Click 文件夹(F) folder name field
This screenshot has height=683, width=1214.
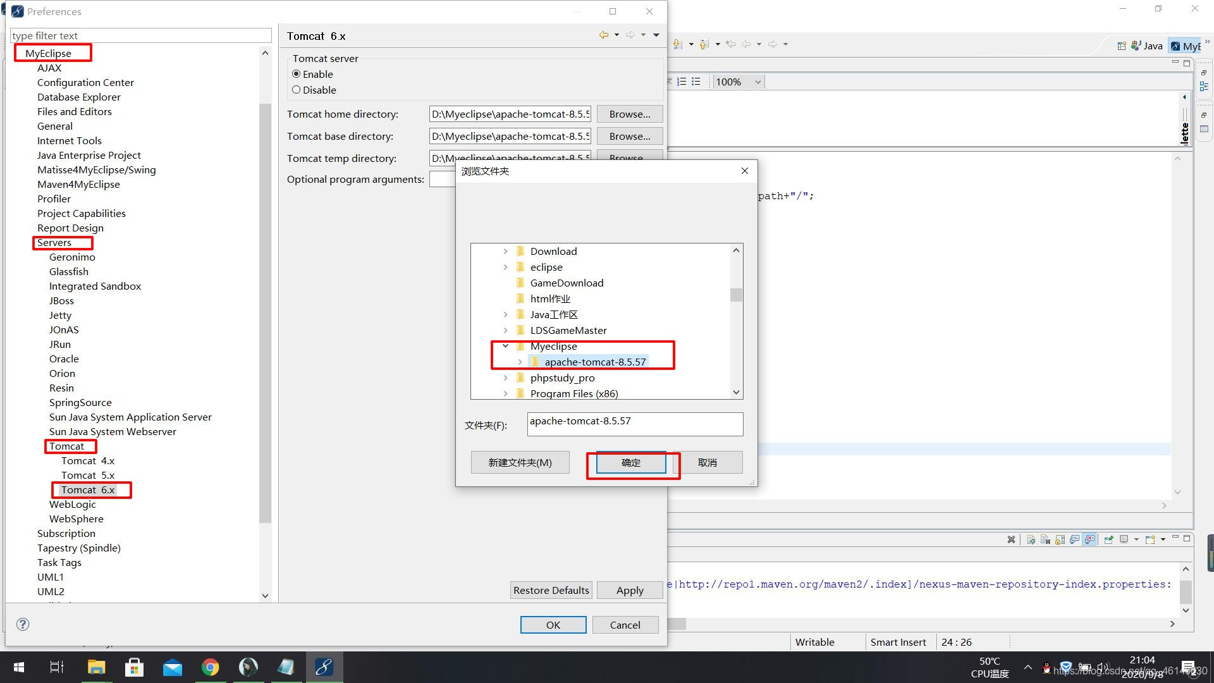(x=635, y=424)
